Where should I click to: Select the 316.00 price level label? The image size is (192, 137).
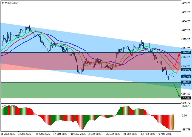pyautogui.click(x=186, y=82)
